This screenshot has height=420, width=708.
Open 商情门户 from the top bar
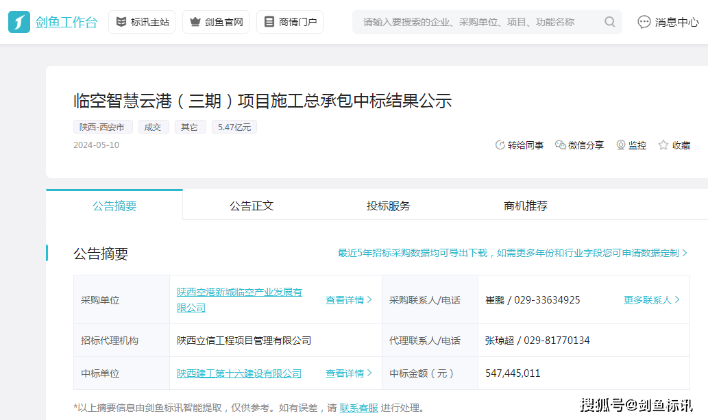click(x=290, y=22)
